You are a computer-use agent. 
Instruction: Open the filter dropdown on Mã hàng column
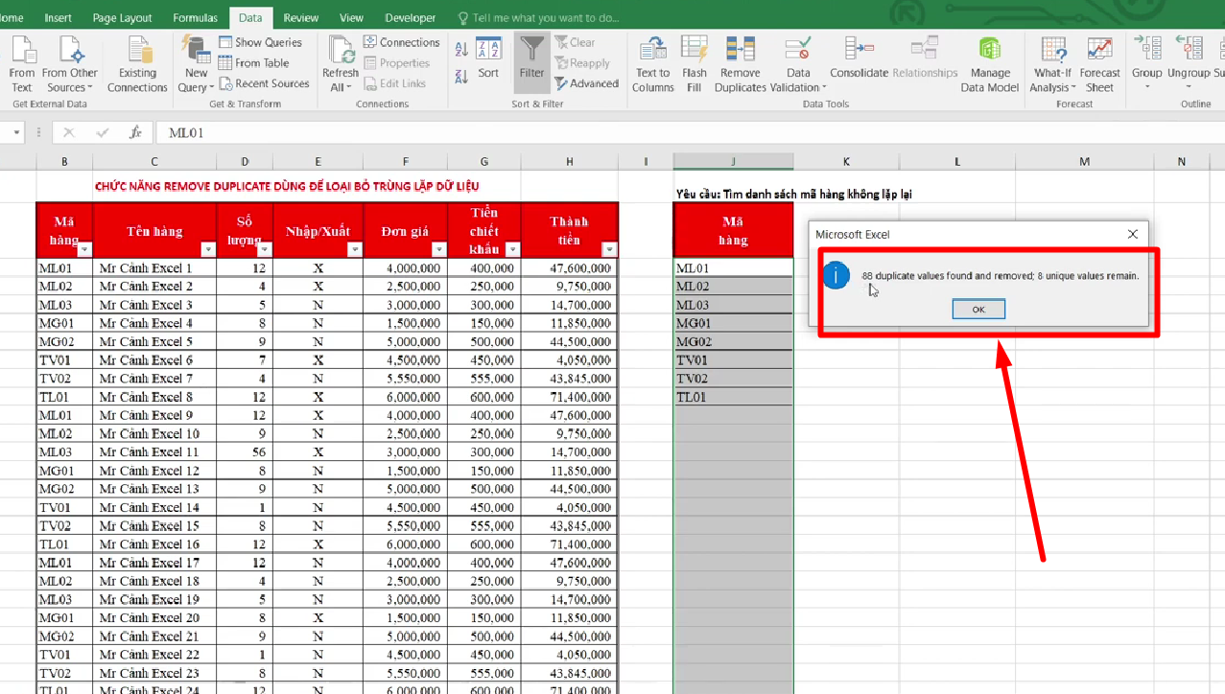pyautogui.click(x=84, y=249)
